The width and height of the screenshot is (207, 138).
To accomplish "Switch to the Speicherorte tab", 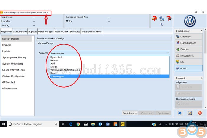I will click(20, 31).
